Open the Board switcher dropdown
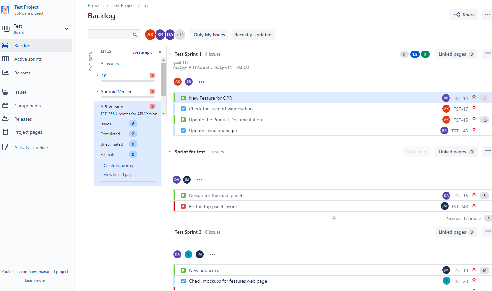The height and width of the screenshot is (291, 492). click(67, 29)
